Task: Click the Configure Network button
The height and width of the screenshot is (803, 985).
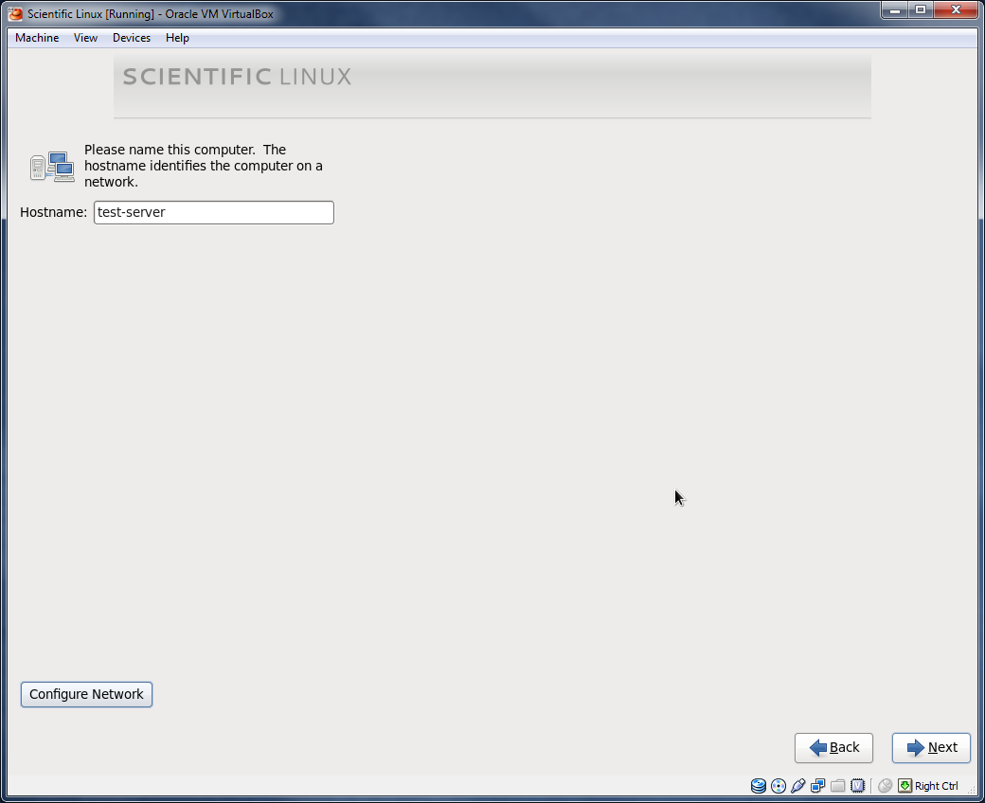Action: coord(87,694)
